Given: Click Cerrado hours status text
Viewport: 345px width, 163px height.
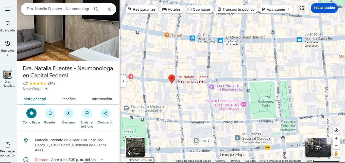Looking at the screenshot, I should coord(42,160).
